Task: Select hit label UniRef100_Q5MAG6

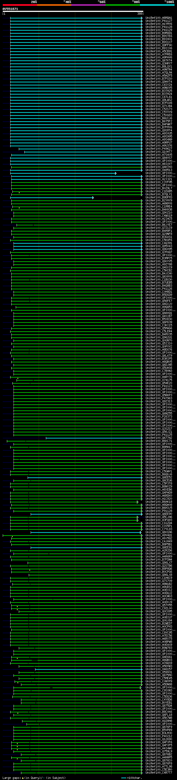Action: coord(159,328)
